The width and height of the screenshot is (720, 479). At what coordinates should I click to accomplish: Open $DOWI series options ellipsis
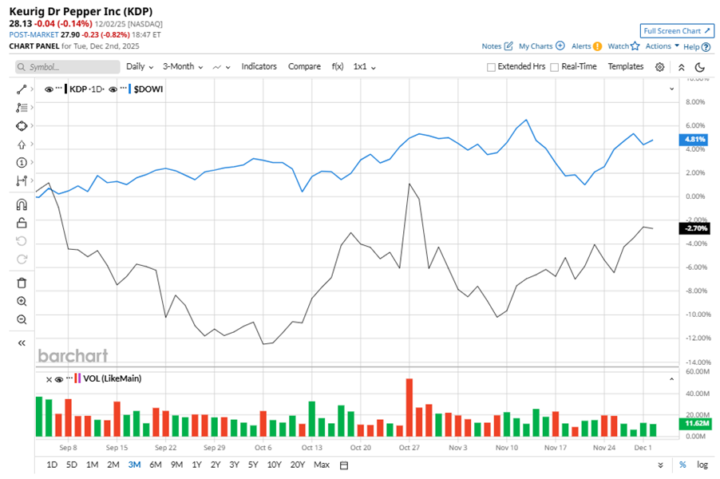123,88
